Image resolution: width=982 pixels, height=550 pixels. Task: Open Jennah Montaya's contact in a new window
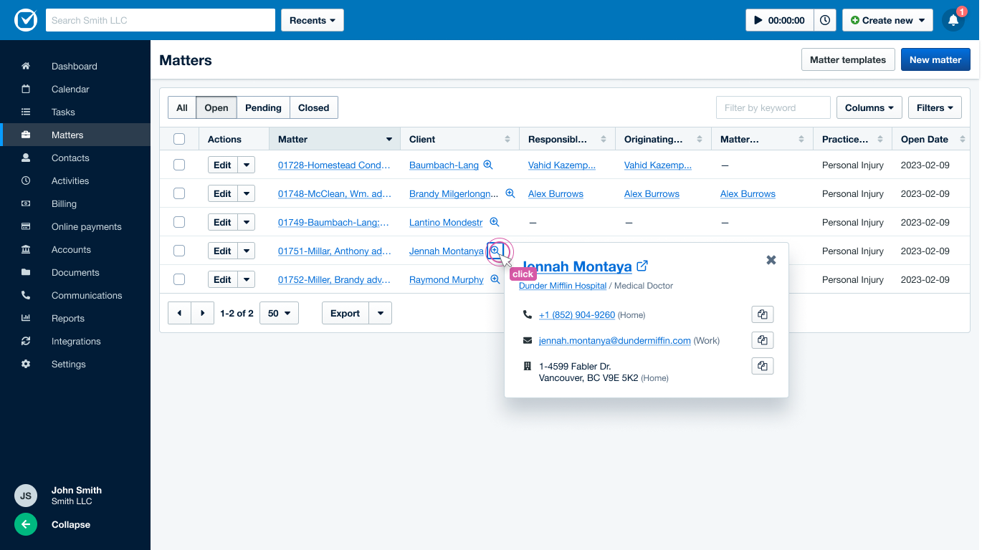pyautogui.click(x=642, y=266)
